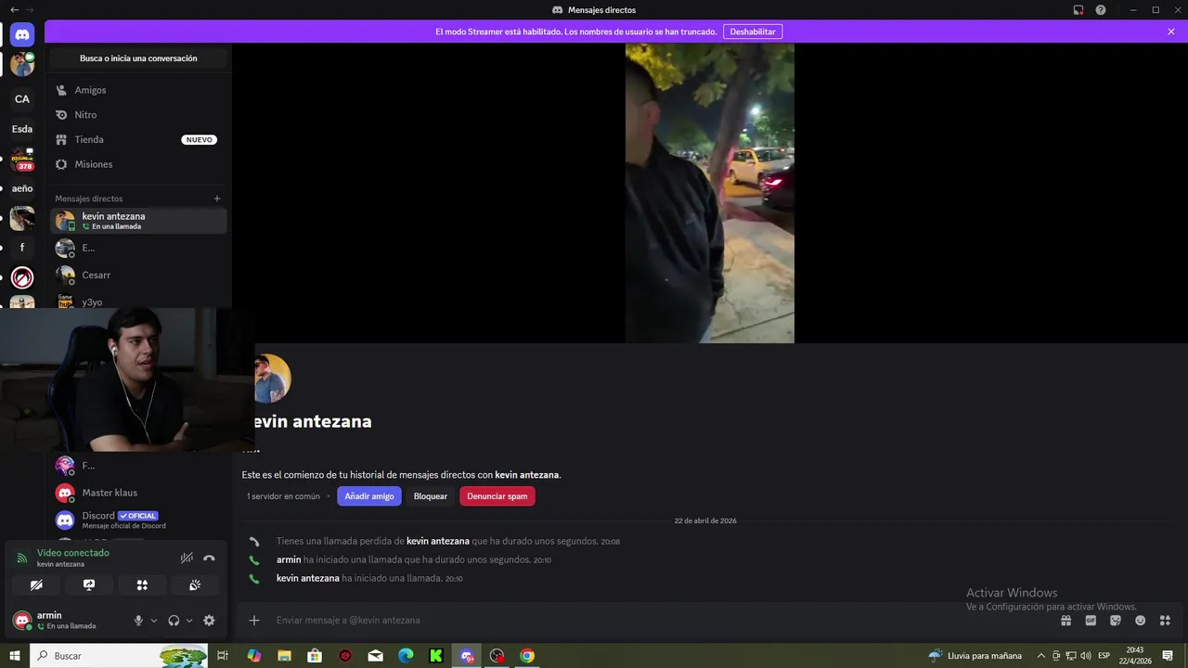Viewport: 1188px width, 668px height.
Task: Click kevin antezana name in missed call message
Action: pos(438,541)
